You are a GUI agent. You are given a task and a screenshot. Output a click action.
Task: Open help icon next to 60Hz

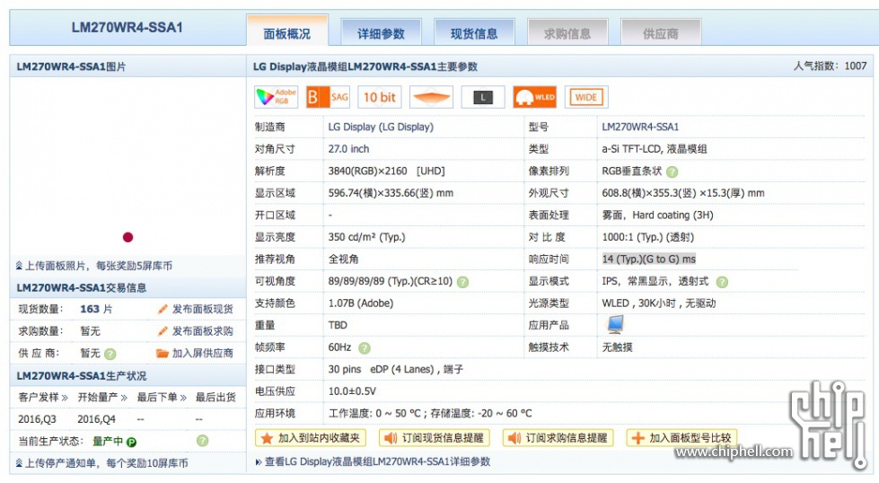click(365, 348)
